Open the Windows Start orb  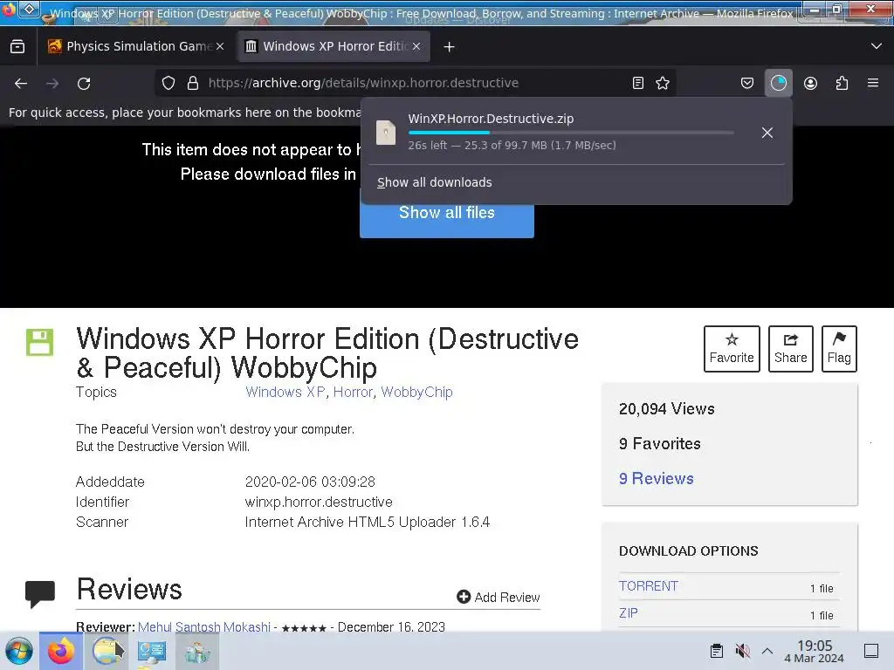pyautogui.click(x=19, y=651)
